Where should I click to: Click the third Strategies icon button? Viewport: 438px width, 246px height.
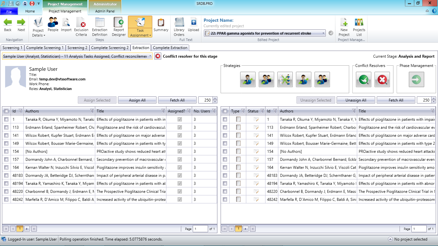coord(285,79)
